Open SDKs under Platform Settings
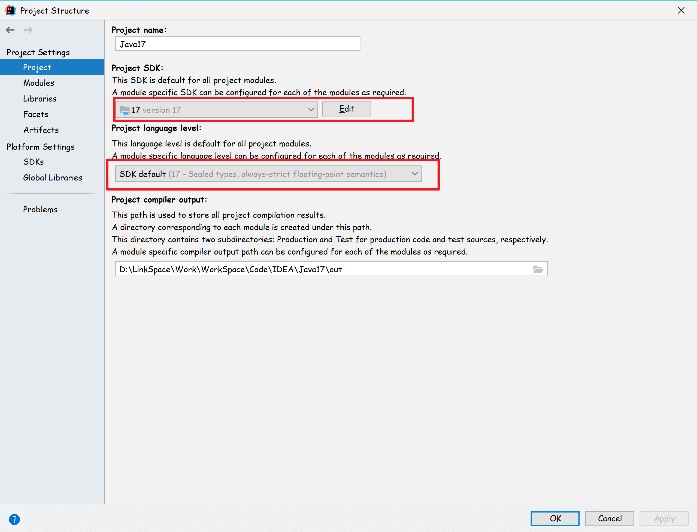The height and width of the screenshot is (532, 697). (33, 162)
